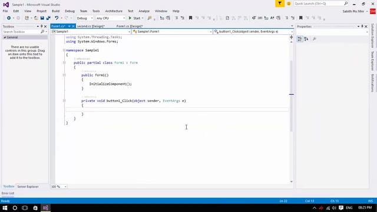Open the Start button dropdown arrow
This screenshot has height=212, width=377.
coord(143,18)
